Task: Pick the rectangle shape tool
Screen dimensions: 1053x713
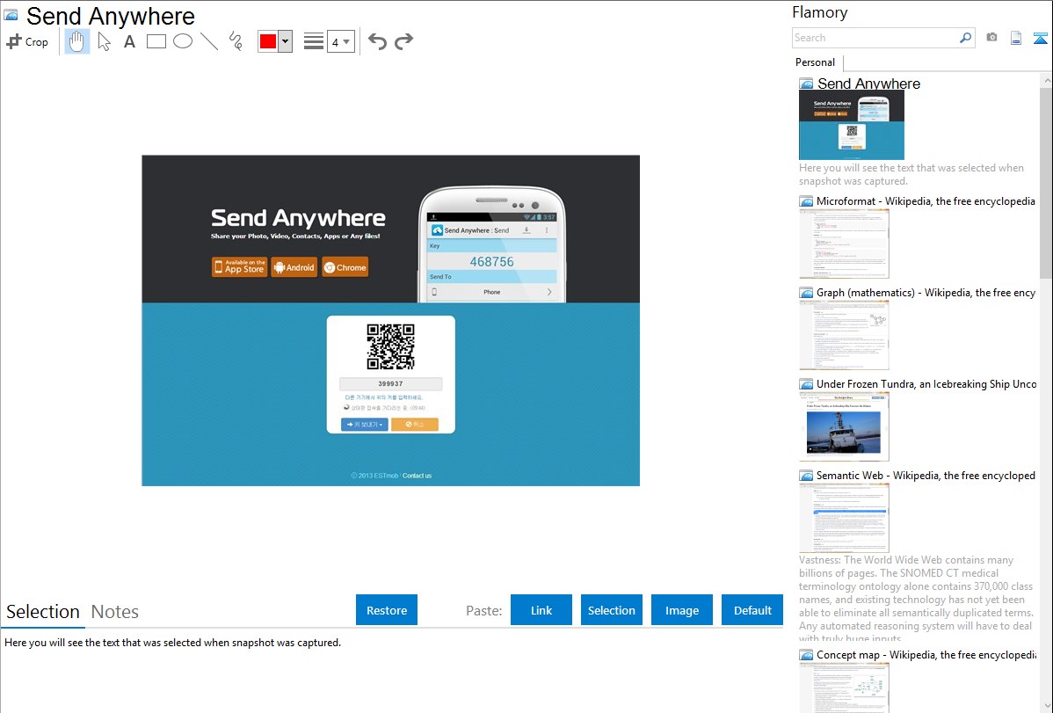Action: (x=156, y=41)
